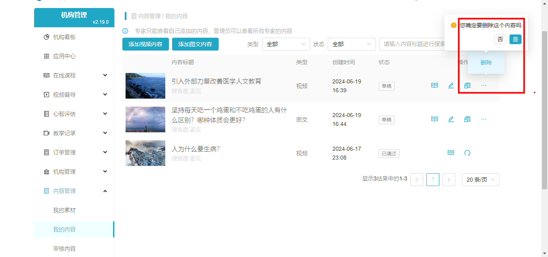
Task: Click the 草稿 tag in the 图文 row
Action: 387,120
